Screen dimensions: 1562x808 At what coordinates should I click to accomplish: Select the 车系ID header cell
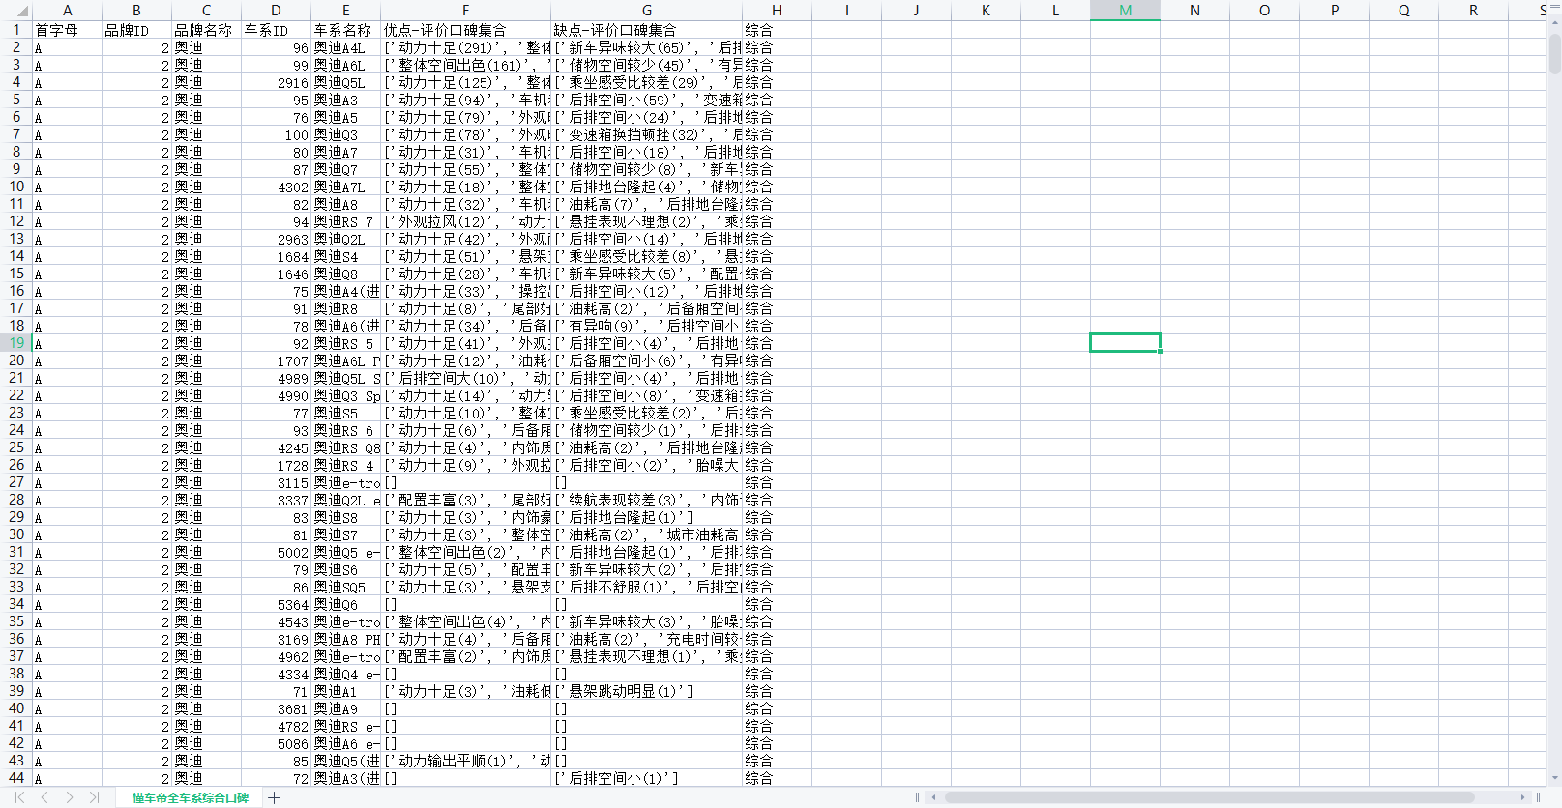point(276,30)
